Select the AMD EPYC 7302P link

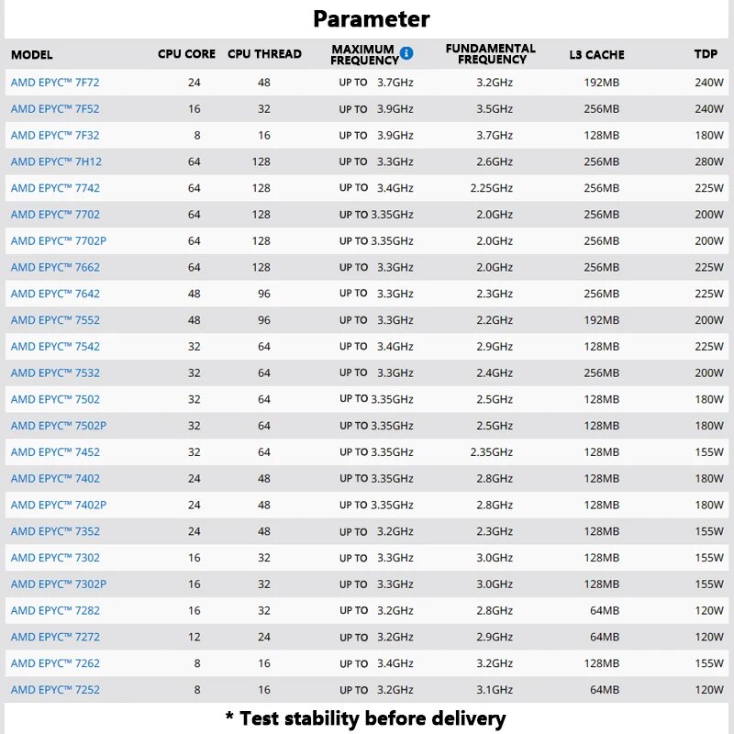[59, 584]
